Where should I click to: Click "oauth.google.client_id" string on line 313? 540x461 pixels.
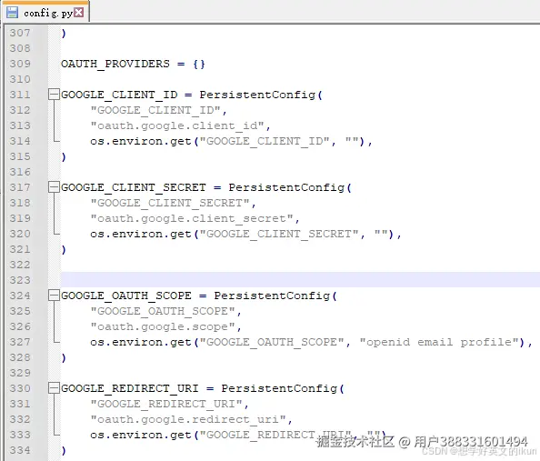tap(177, 125)
